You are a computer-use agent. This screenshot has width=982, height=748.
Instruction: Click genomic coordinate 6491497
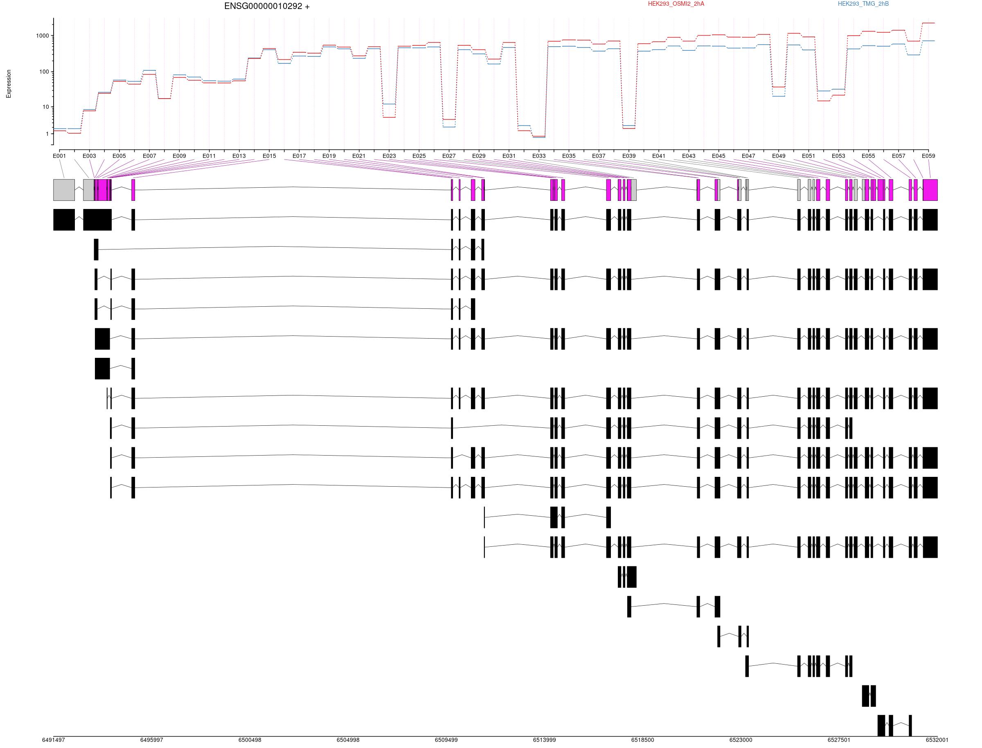(x=54, y=740)
